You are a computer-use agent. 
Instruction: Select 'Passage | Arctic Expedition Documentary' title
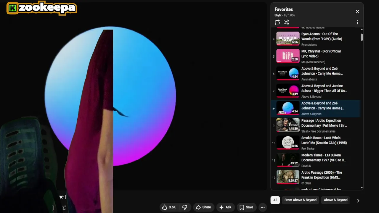click(324, 123)
